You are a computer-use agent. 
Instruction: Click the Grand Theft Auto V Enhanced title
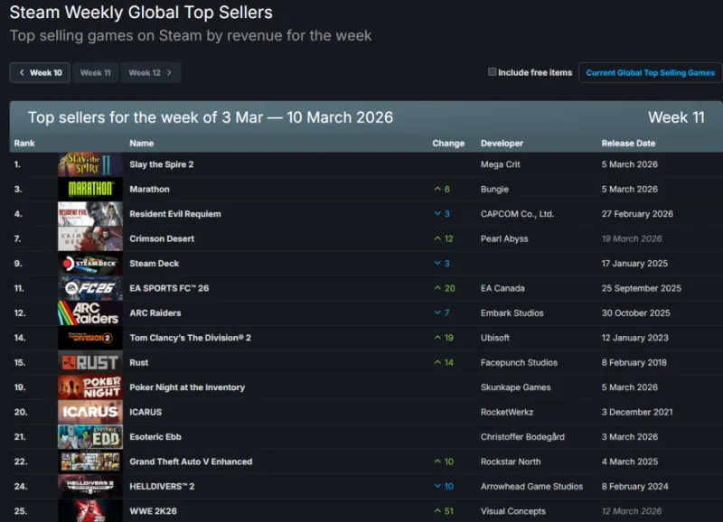(191, 461)
